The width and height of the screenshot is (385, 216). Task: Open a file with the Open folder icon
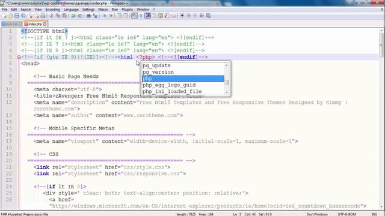[x=10, y=16]
